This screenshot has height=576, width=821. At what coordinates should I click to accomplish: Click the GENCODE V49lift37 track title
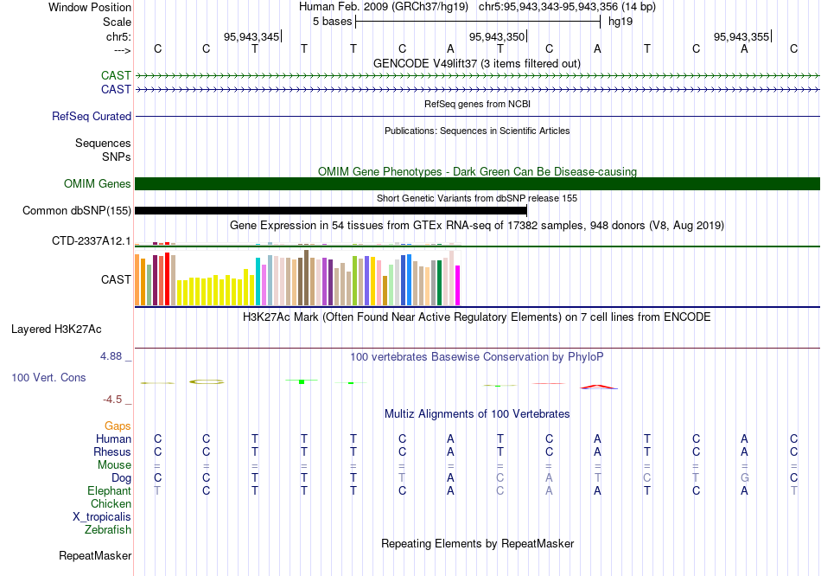point(476,63)
